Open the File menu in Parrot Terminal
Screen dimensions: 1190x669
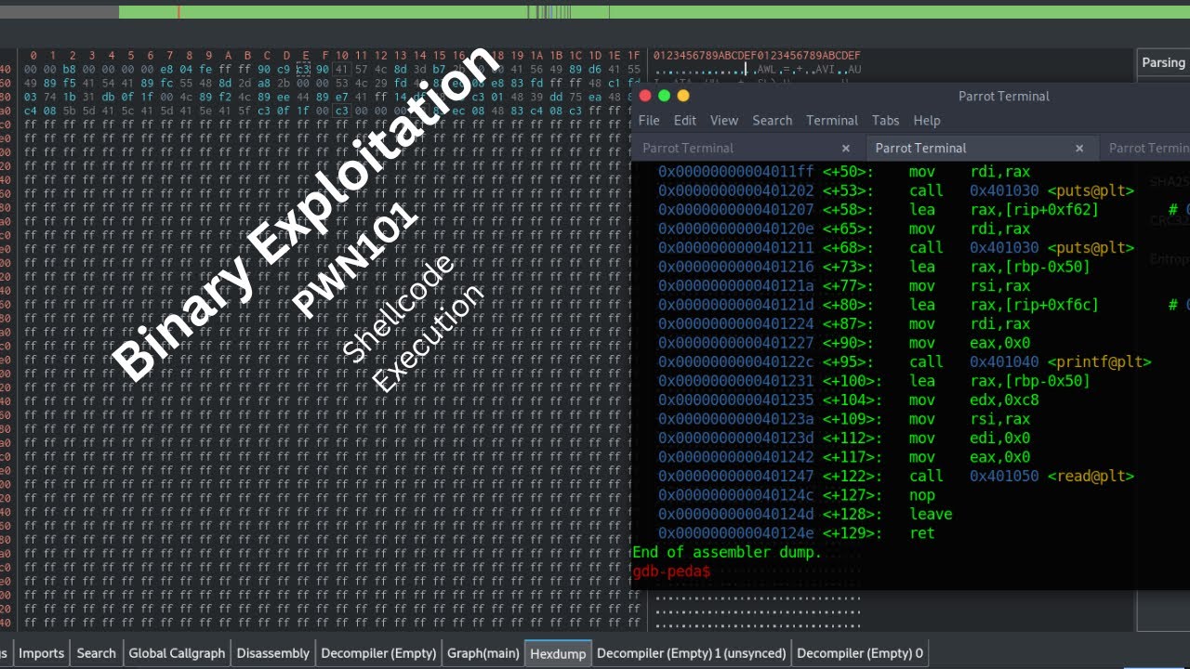click(x=649, y=120)
